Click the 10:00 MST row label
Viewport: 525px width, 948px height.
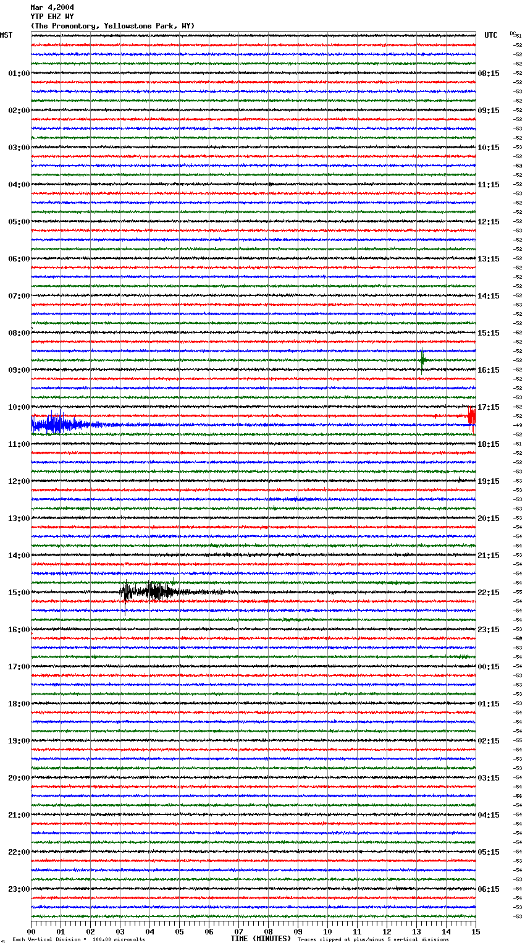pos(19,407)
